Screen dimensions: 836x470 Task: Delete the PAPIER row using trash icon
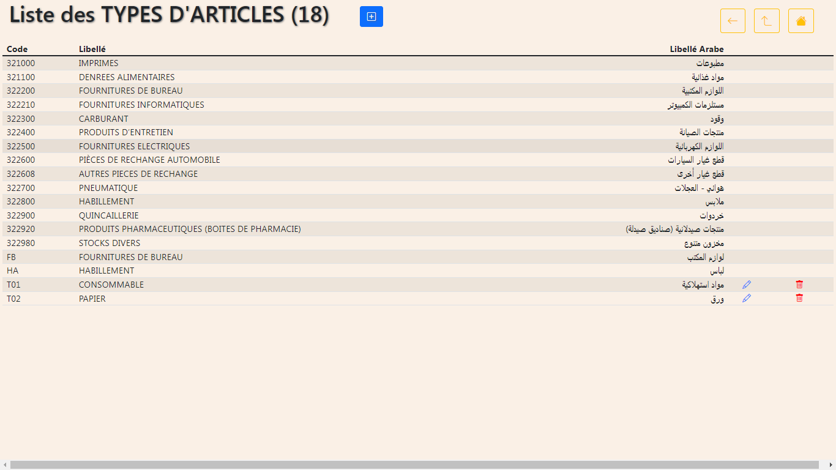click(x=799, y=298)
